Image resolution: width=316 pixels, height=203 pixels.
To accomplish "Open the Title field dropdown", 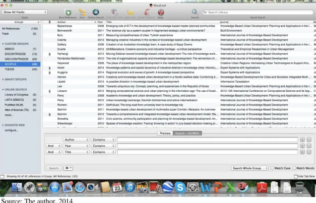I will pyautogui.click(x=76, y=152).
